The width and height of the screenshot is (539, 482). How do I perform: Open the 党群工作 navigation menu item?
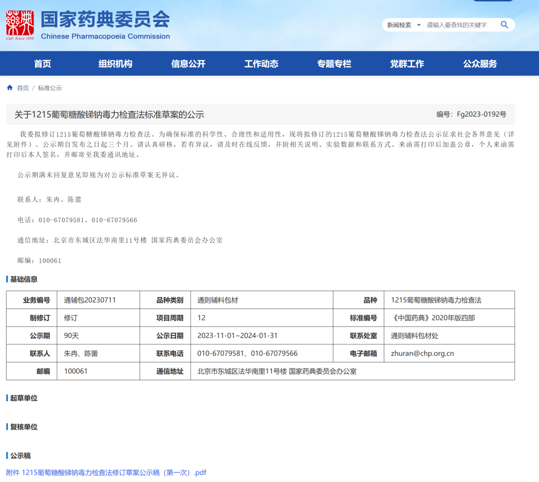407,63
